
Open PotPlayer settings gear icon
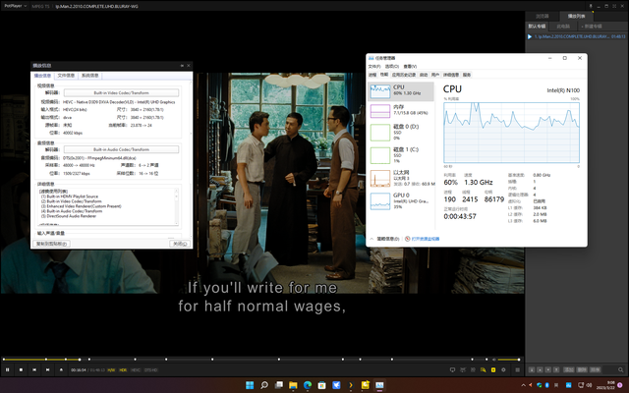pos(503,369)
